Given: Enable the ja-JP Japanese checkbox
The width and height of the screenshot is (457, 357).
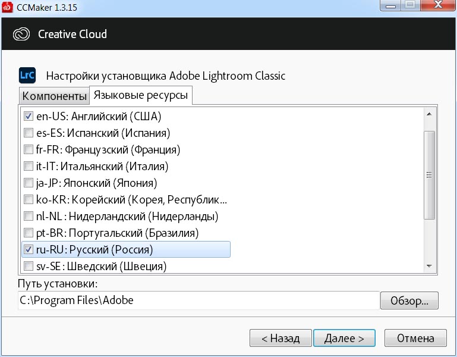Looking at the screenshot, I should pos(29,183).
